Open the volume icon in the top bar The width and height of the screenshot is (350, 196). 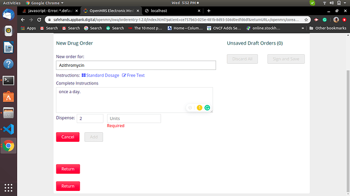tap(331, 3)
